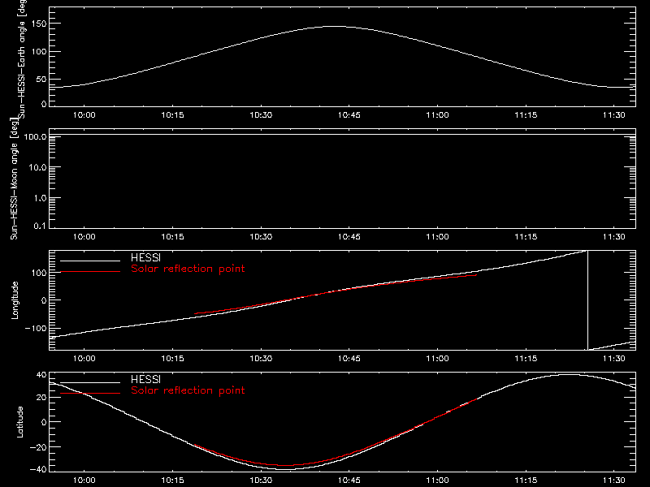Select Solar reflection point label in Latitude plot
Screen dimensions: 650x487
[x=188, y=390]
